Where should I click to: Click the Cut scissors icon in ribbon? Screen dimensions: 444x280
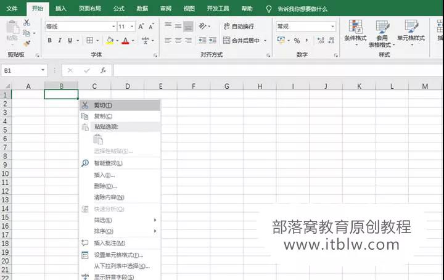27,22
